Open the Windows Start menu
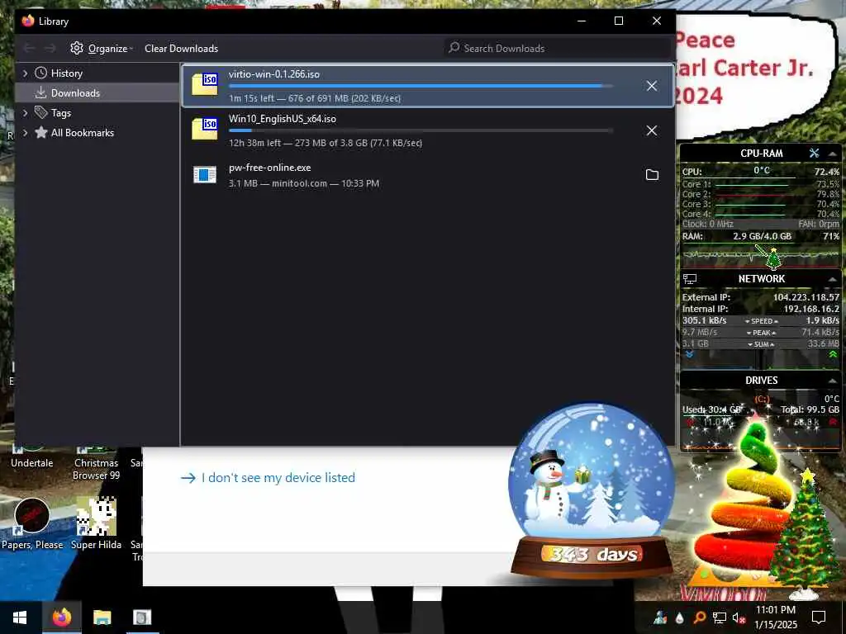The width and height of the screenshot is (846, 634). coord(20,617)
